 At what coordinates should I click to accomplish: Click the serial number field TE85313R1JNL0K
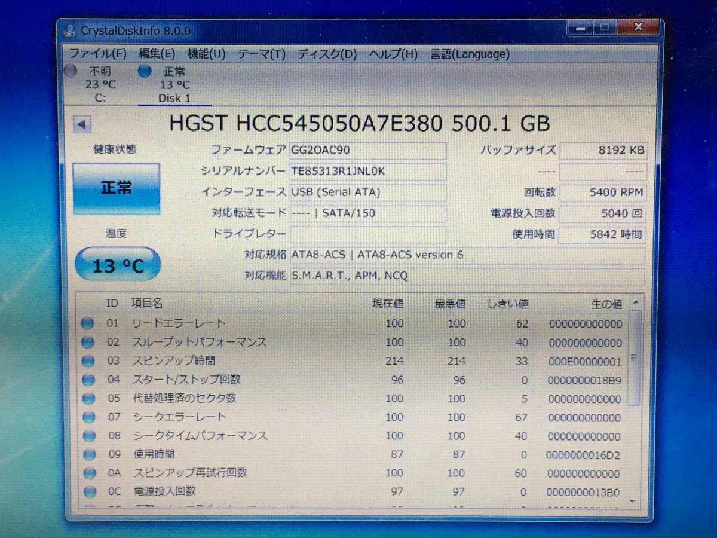coord(367,172)
